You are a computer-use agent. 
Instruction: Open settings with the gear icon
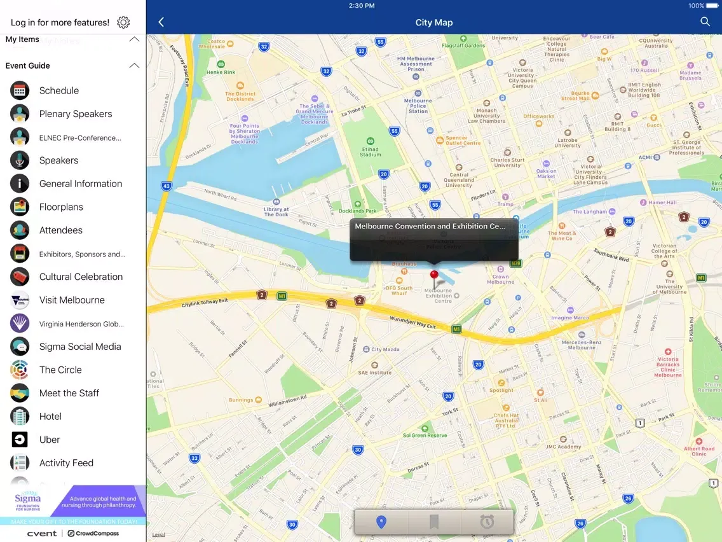(x=123, y=22)
